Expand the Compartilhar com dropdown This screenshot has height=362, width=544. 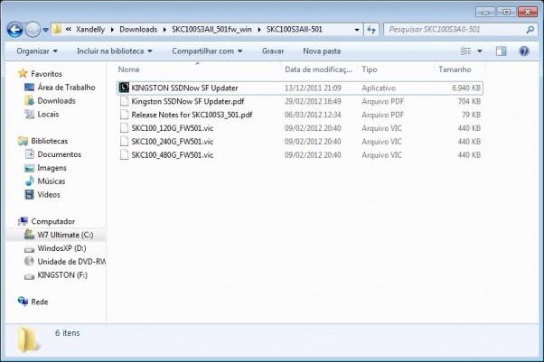(x=207, y=51)
